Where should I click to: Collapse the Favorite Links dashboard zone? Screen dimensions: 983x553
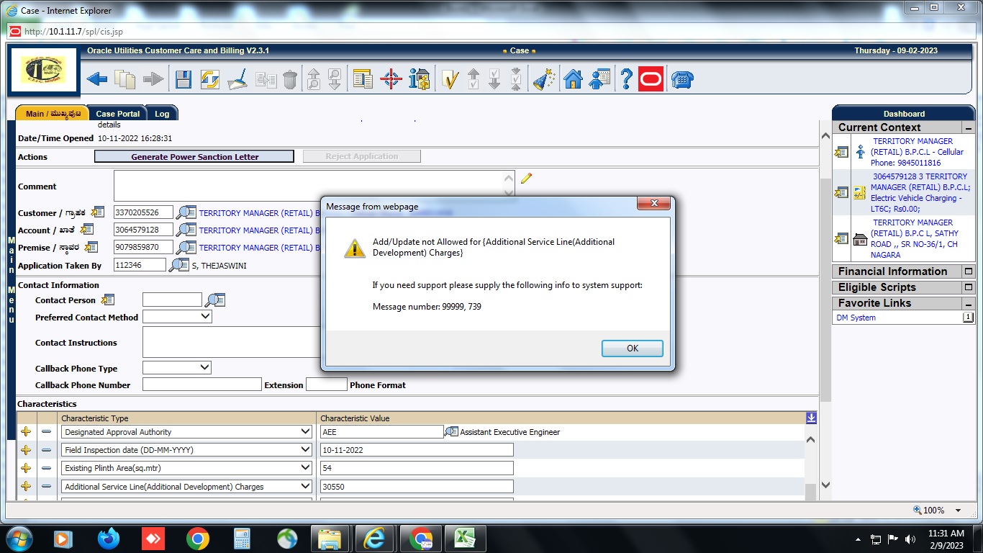(969, 303)
